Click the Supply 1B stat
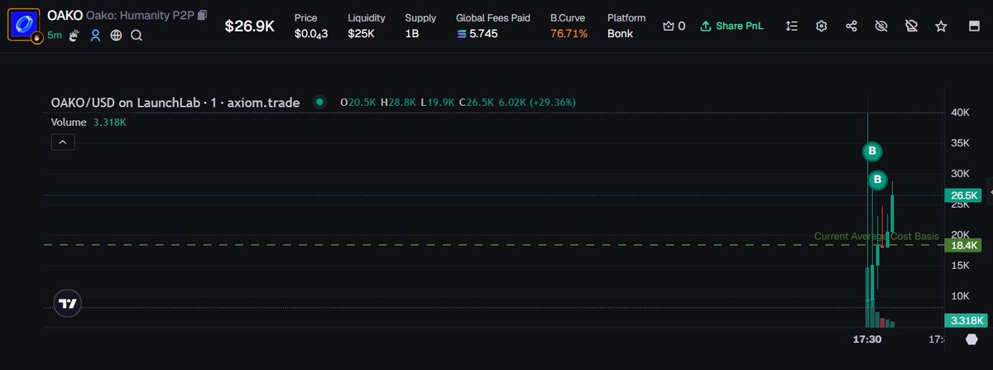 (420, 26)
